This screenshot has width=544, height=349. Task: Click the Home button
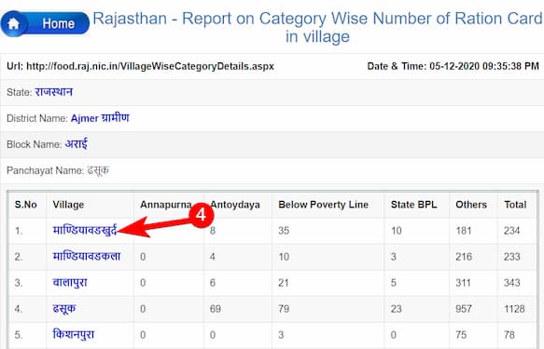click(x=45, y=23)
